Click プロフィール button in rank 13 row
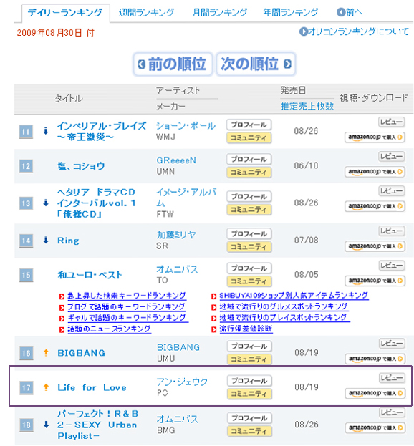414x446 pixels. tap(249, 197)
